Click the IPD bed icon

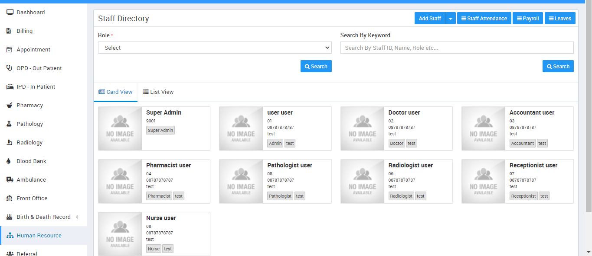(10, 87)
